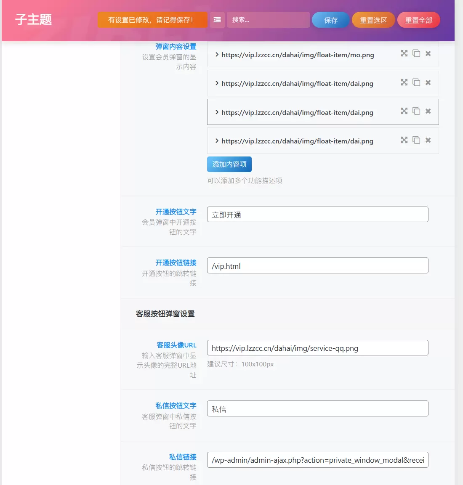Clone the mo.png content item
Screen dimensions: 463x485
point(416,53)
